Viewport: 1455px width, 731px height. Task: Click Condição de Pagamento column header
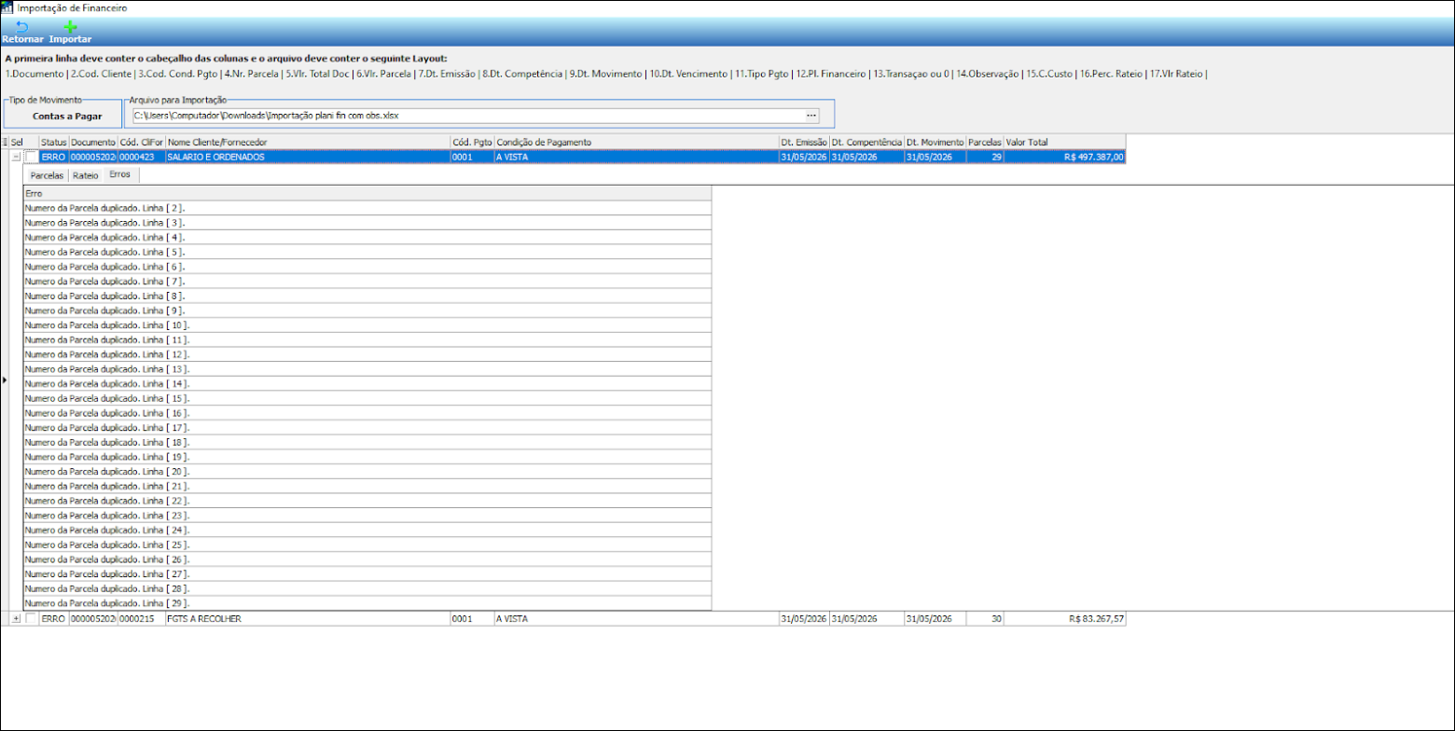click(x=637, y=142)
